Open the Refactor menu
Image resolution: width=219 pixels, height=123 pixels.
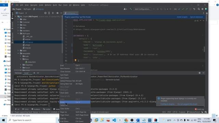48,5
